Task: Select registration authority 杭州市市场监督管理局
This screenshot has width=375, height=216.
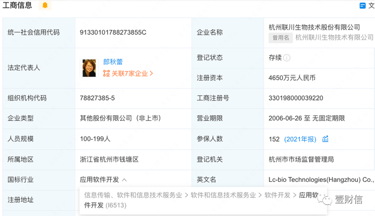Action: (301, 159)
